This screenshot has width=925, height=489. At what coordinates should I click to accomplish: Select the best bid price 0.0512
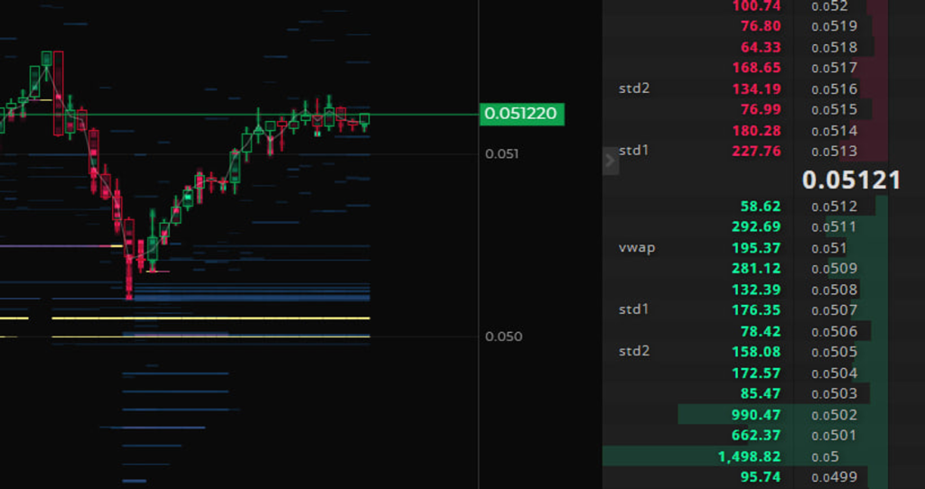830,207
